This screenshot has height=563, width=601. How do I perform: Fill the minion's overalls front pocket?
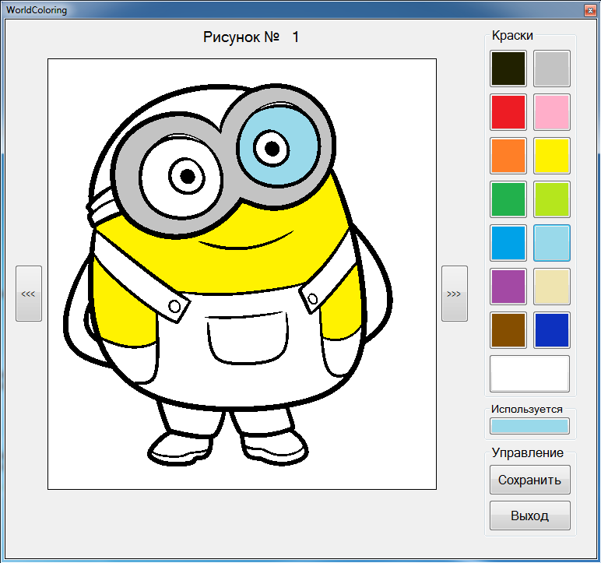pyautogui.click(x=248, y=340)
